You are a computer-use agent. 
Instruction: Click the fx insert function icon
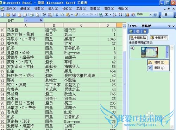[x=41, y=20]
